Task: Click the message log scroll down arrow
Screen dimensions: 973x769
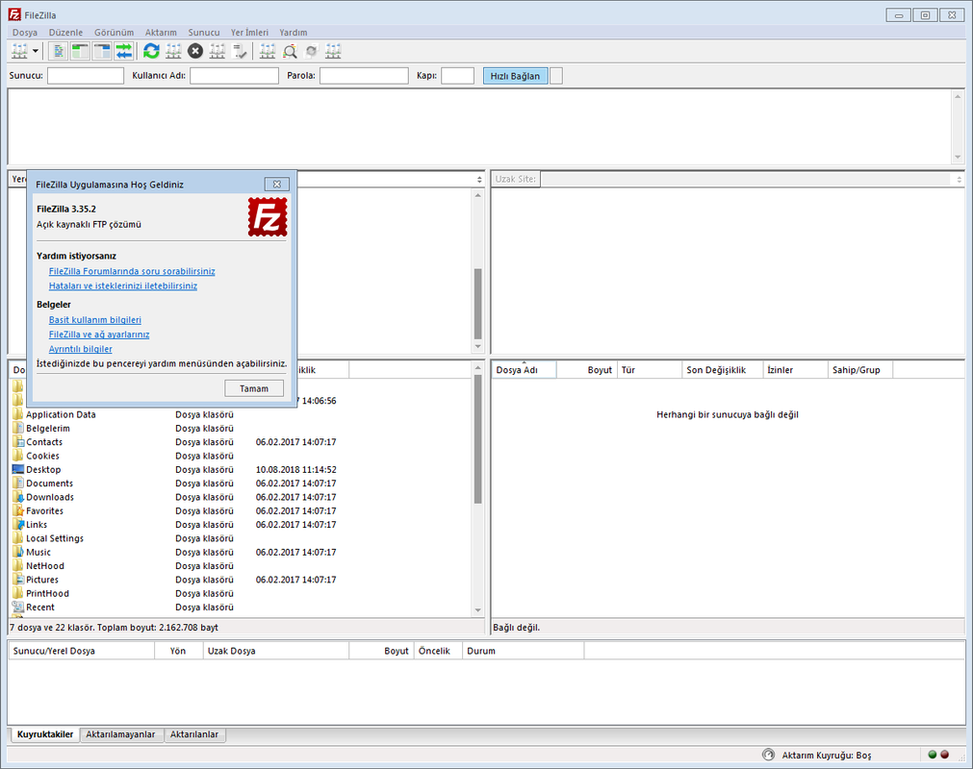Action: click(x=958, y=158)
